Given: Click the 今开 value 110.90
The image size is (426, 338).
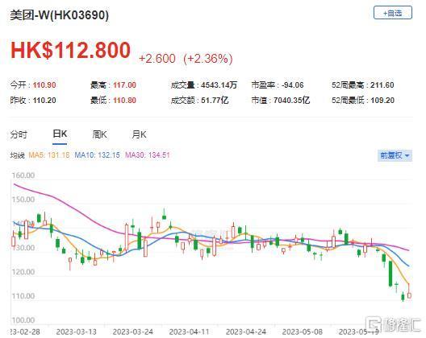Looking at the screenshot, I should pos(44,85).
